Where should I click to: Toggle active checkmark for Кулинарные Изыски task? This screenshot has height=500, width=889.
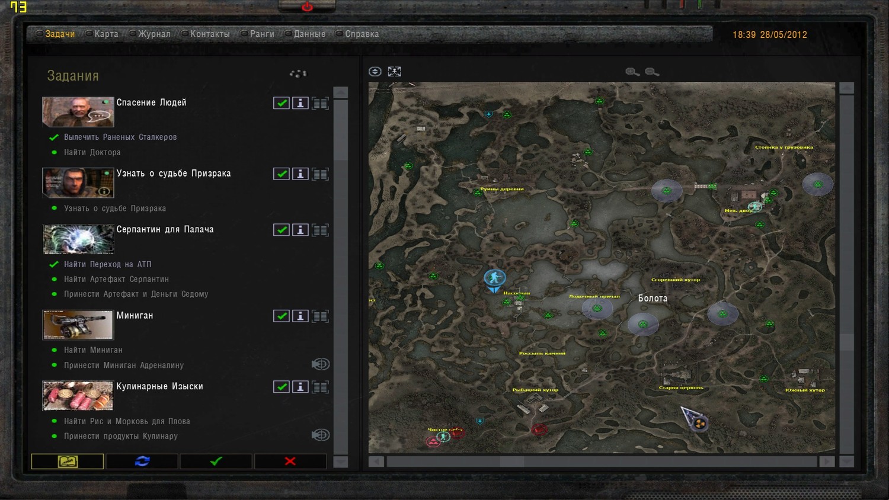[282, 387]
